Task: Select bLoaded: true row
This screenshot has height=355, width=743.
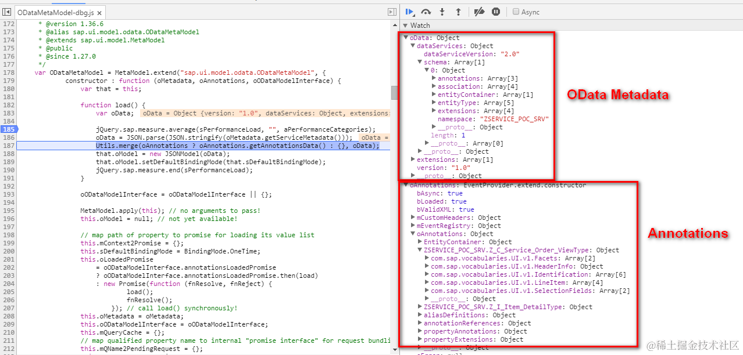Action: pos(441,201)
